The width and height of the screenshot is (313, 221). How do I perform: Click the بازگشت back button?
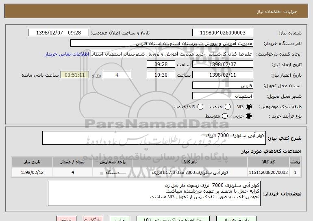point(93,219)
